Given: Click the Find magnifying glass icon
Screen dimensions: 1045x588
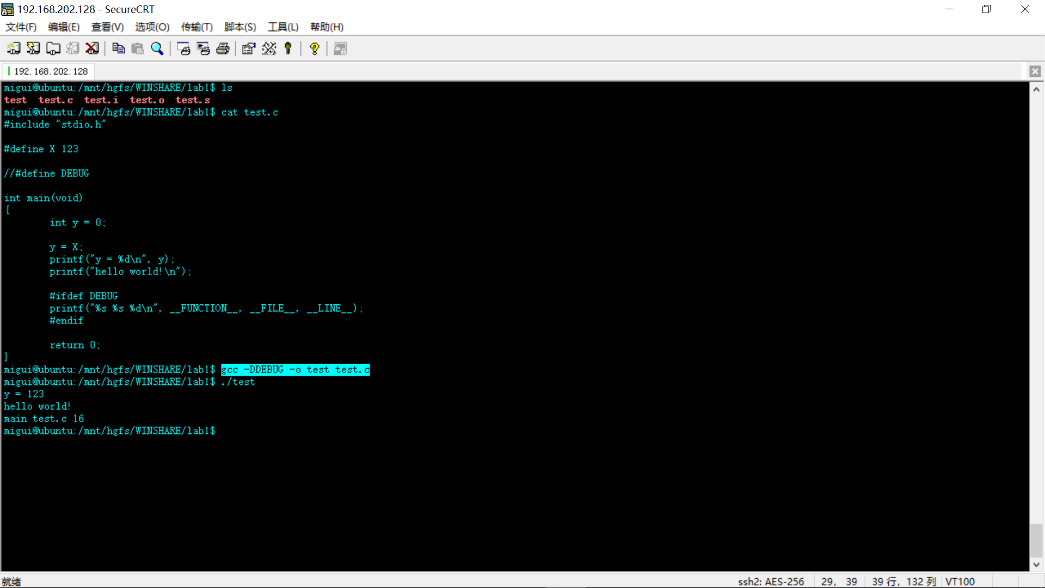Looking at the screenshot, I should pyautogui.click(x=157, y=48).
